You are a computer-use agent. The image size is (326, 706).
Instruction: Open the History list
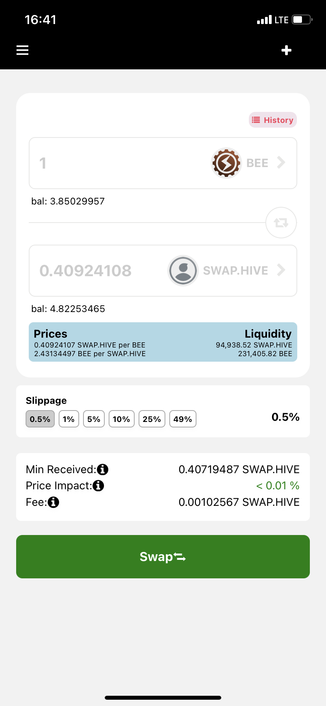pyautogui.click(x=273, y=120)
